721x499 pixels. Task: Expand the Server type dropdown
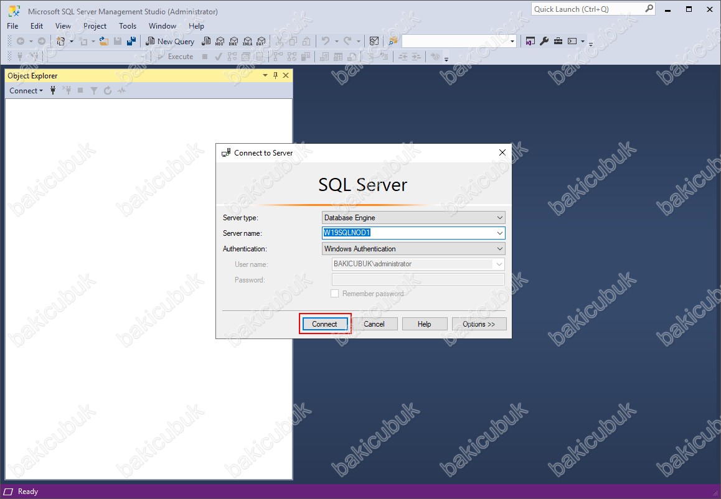point(500,218)
